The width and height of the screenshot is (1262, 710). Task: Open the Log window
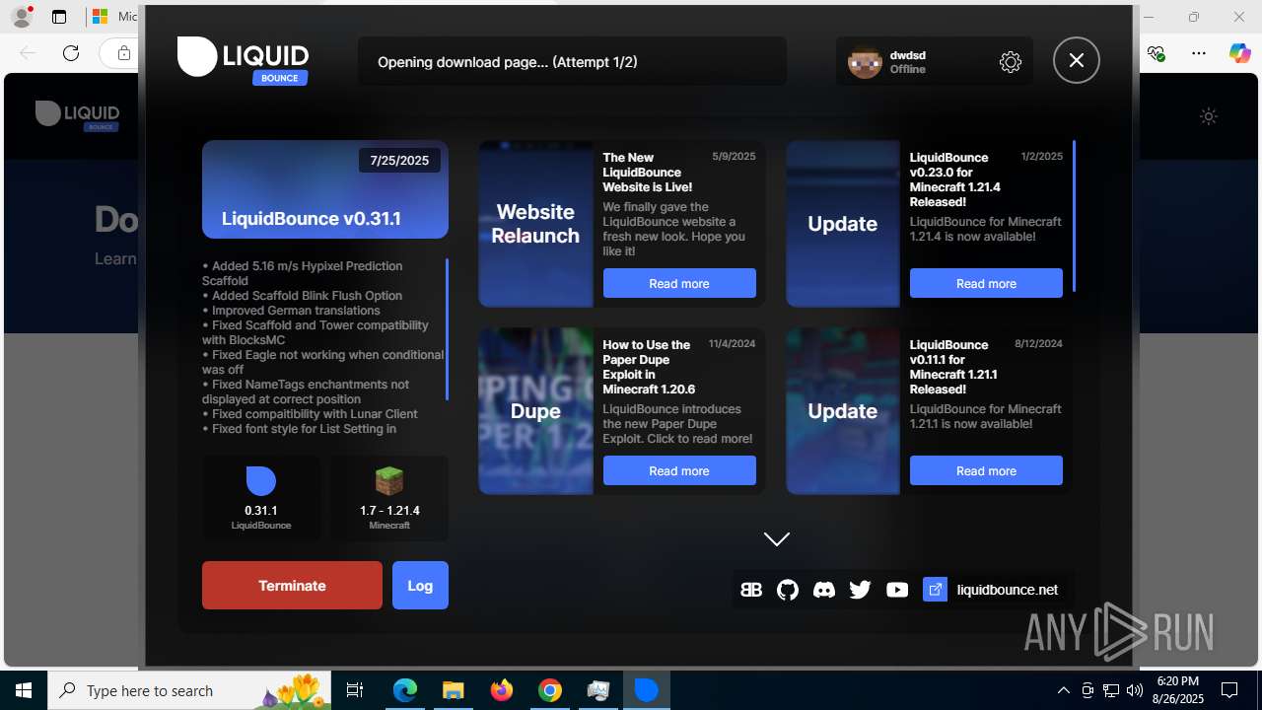(420, 585)
